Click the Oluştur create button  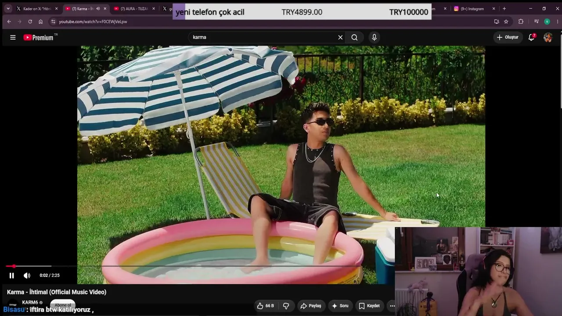[508, 37]
